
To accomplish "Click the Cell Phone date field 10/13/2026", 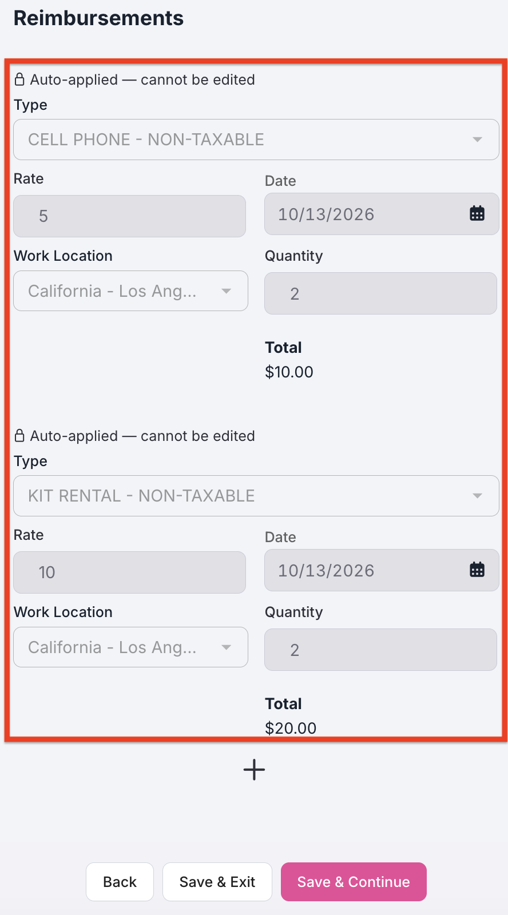I will point(382,214).
